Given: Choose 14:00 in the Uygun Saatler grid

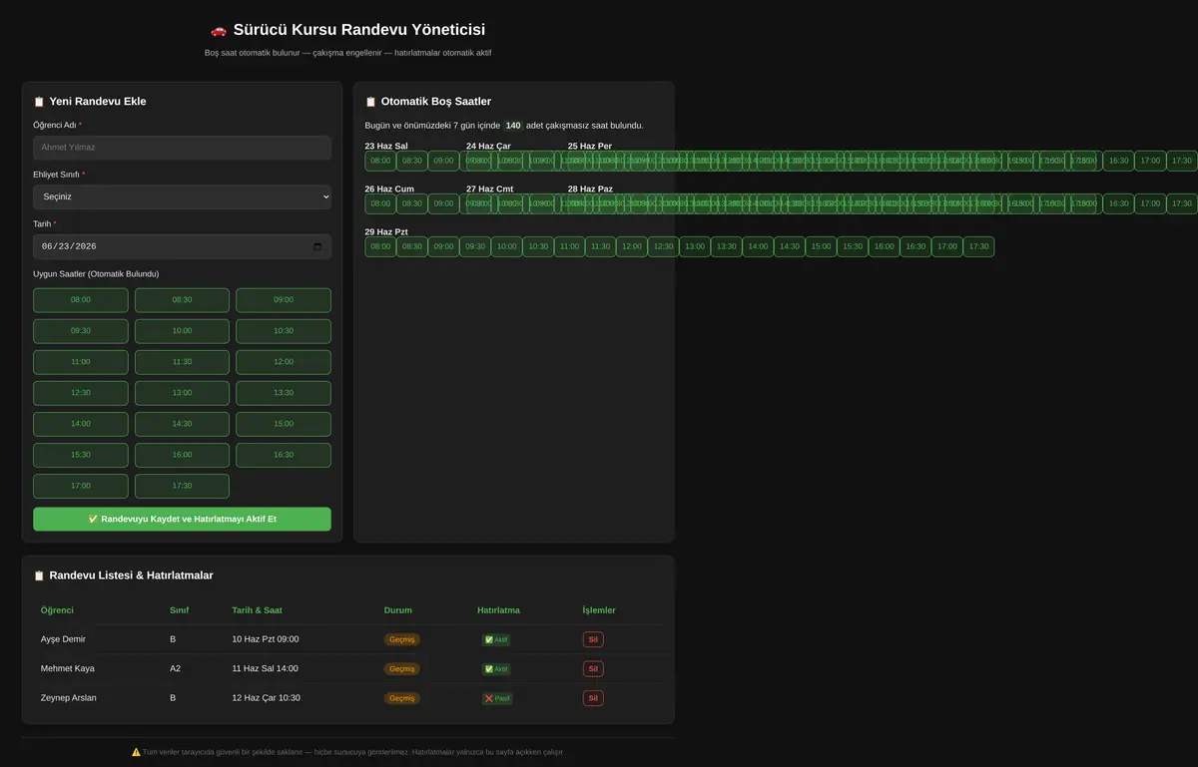Looking at the screenshot, I should point(81,424).
